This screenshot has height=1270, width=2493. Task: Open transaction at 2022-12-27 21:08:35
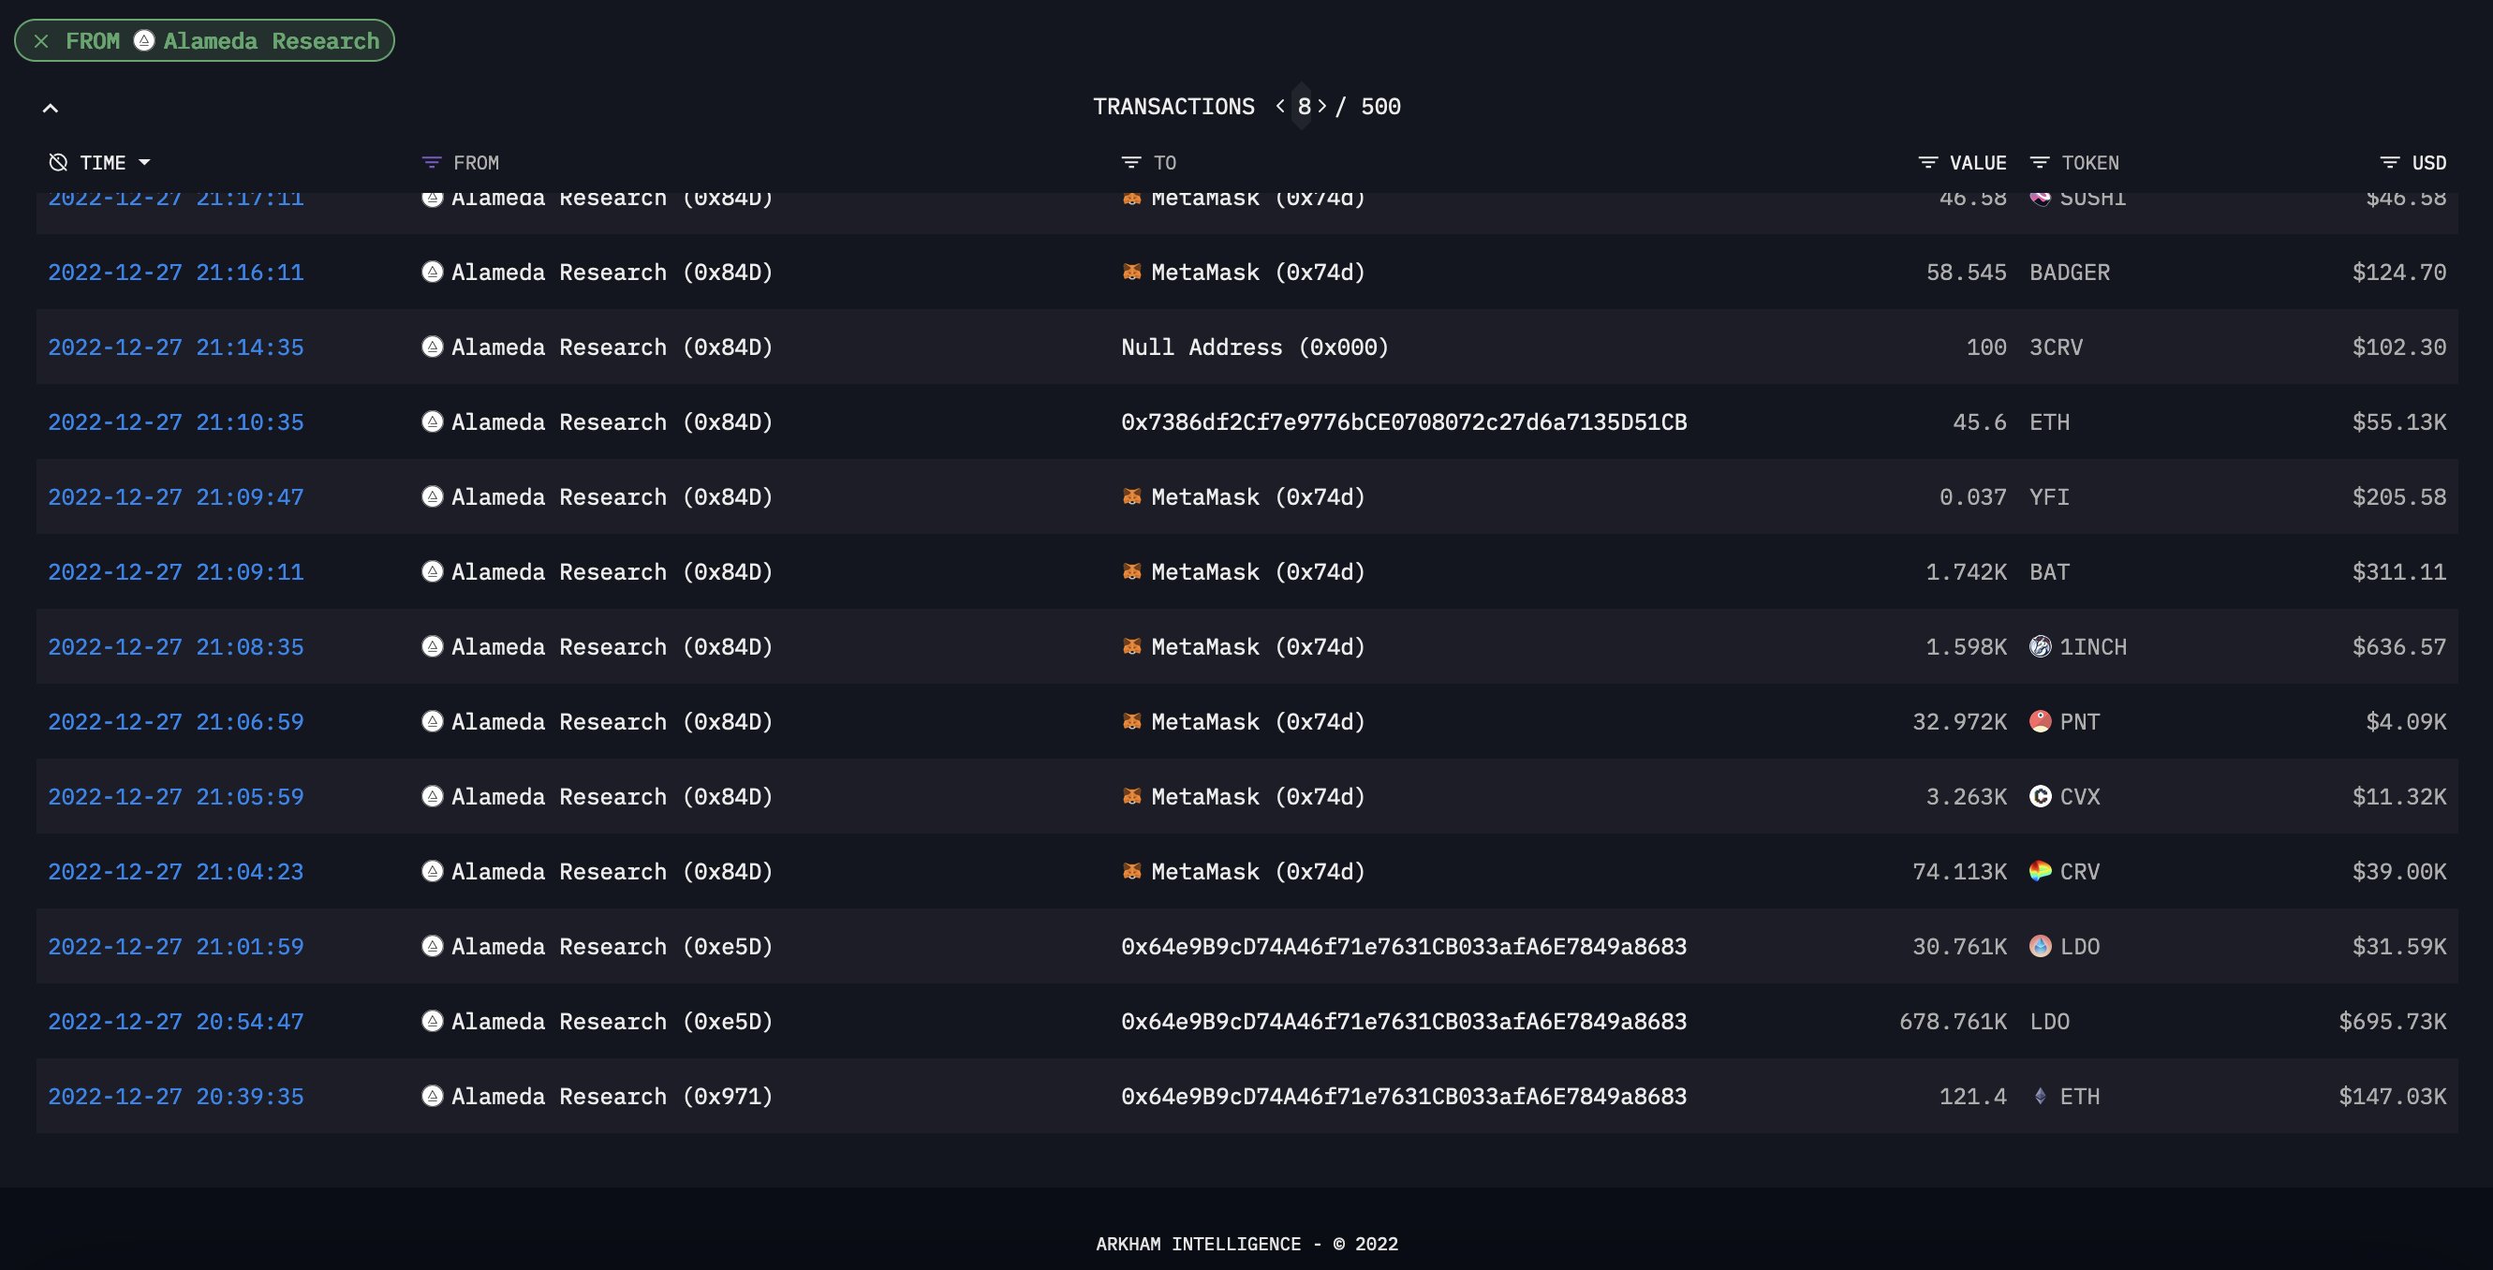(176, 646)
